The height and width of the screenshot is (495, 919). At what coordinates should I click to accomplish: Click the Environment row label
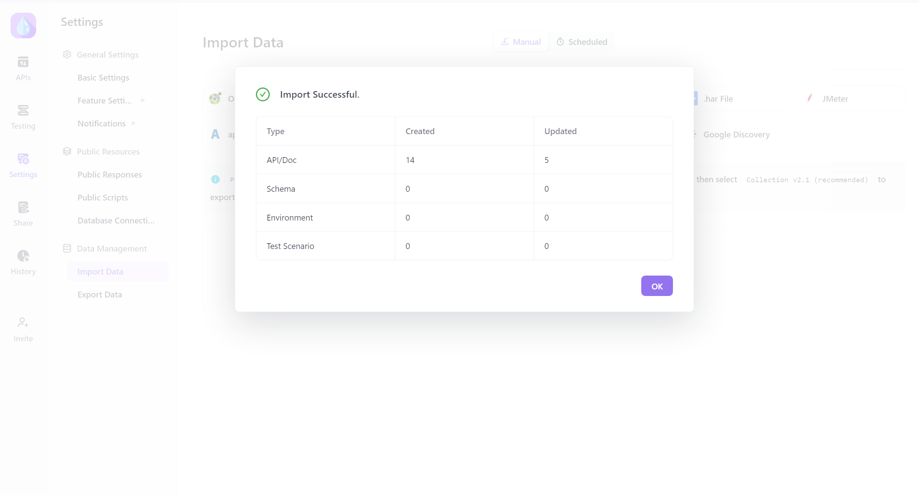[x=289, y=218]
